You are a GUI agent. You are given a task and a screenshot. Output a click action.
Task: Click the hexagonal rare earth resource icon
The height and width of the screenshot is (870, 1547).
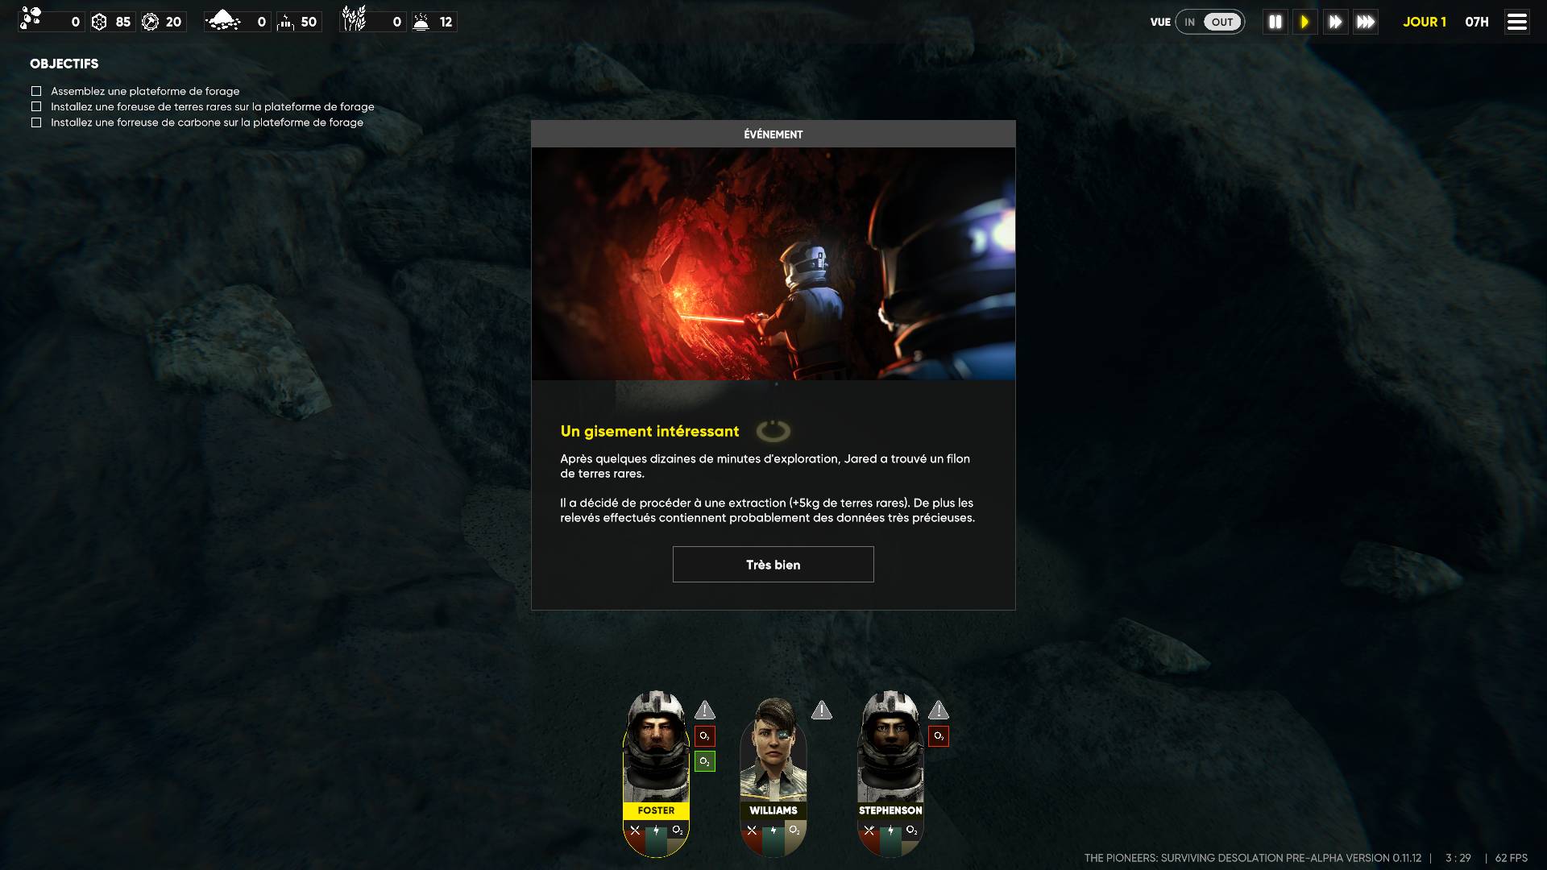[x=99, y=22]
